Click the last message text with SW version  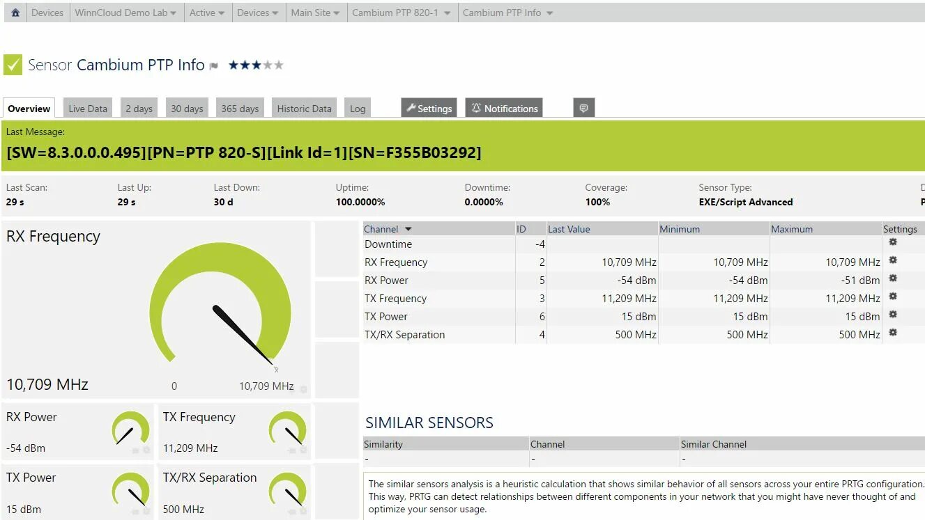[244, 152]
